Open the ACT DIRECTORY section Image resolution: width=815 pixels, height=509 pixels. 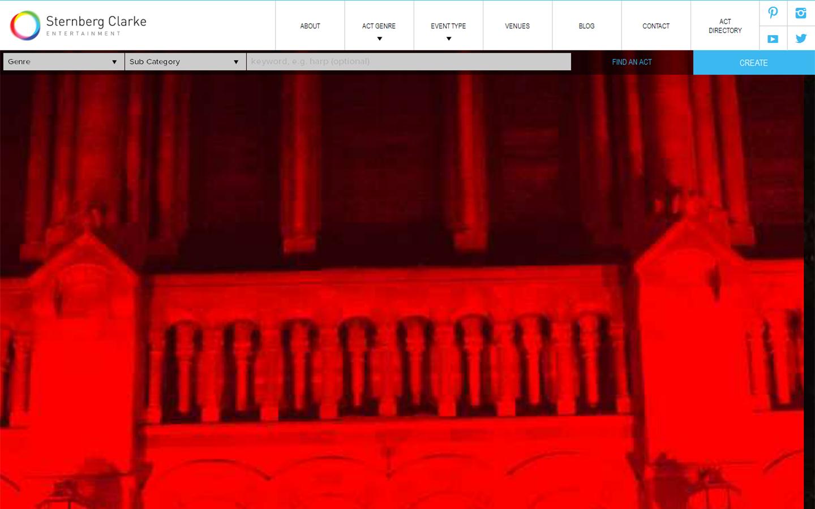click(x=725, y=26)
